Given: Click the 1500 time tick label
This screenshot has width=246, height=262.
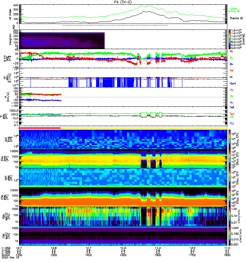Looking at the screenshot, I should click(123, 255).
